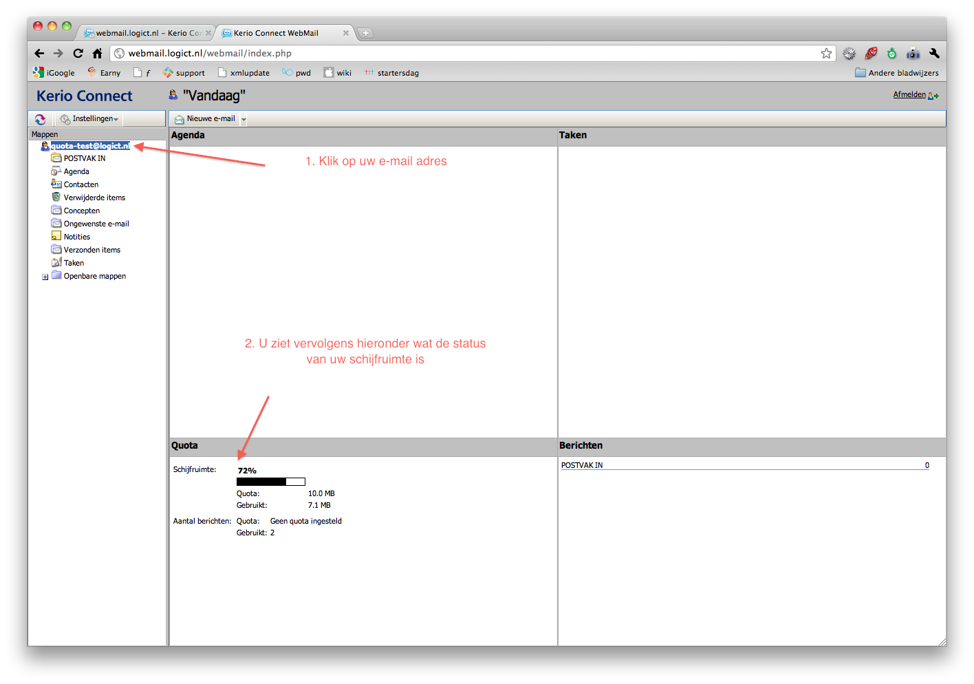Click the Kerio Connect logo
Screen dimensions: 974x684
click(x=85, y=96)
